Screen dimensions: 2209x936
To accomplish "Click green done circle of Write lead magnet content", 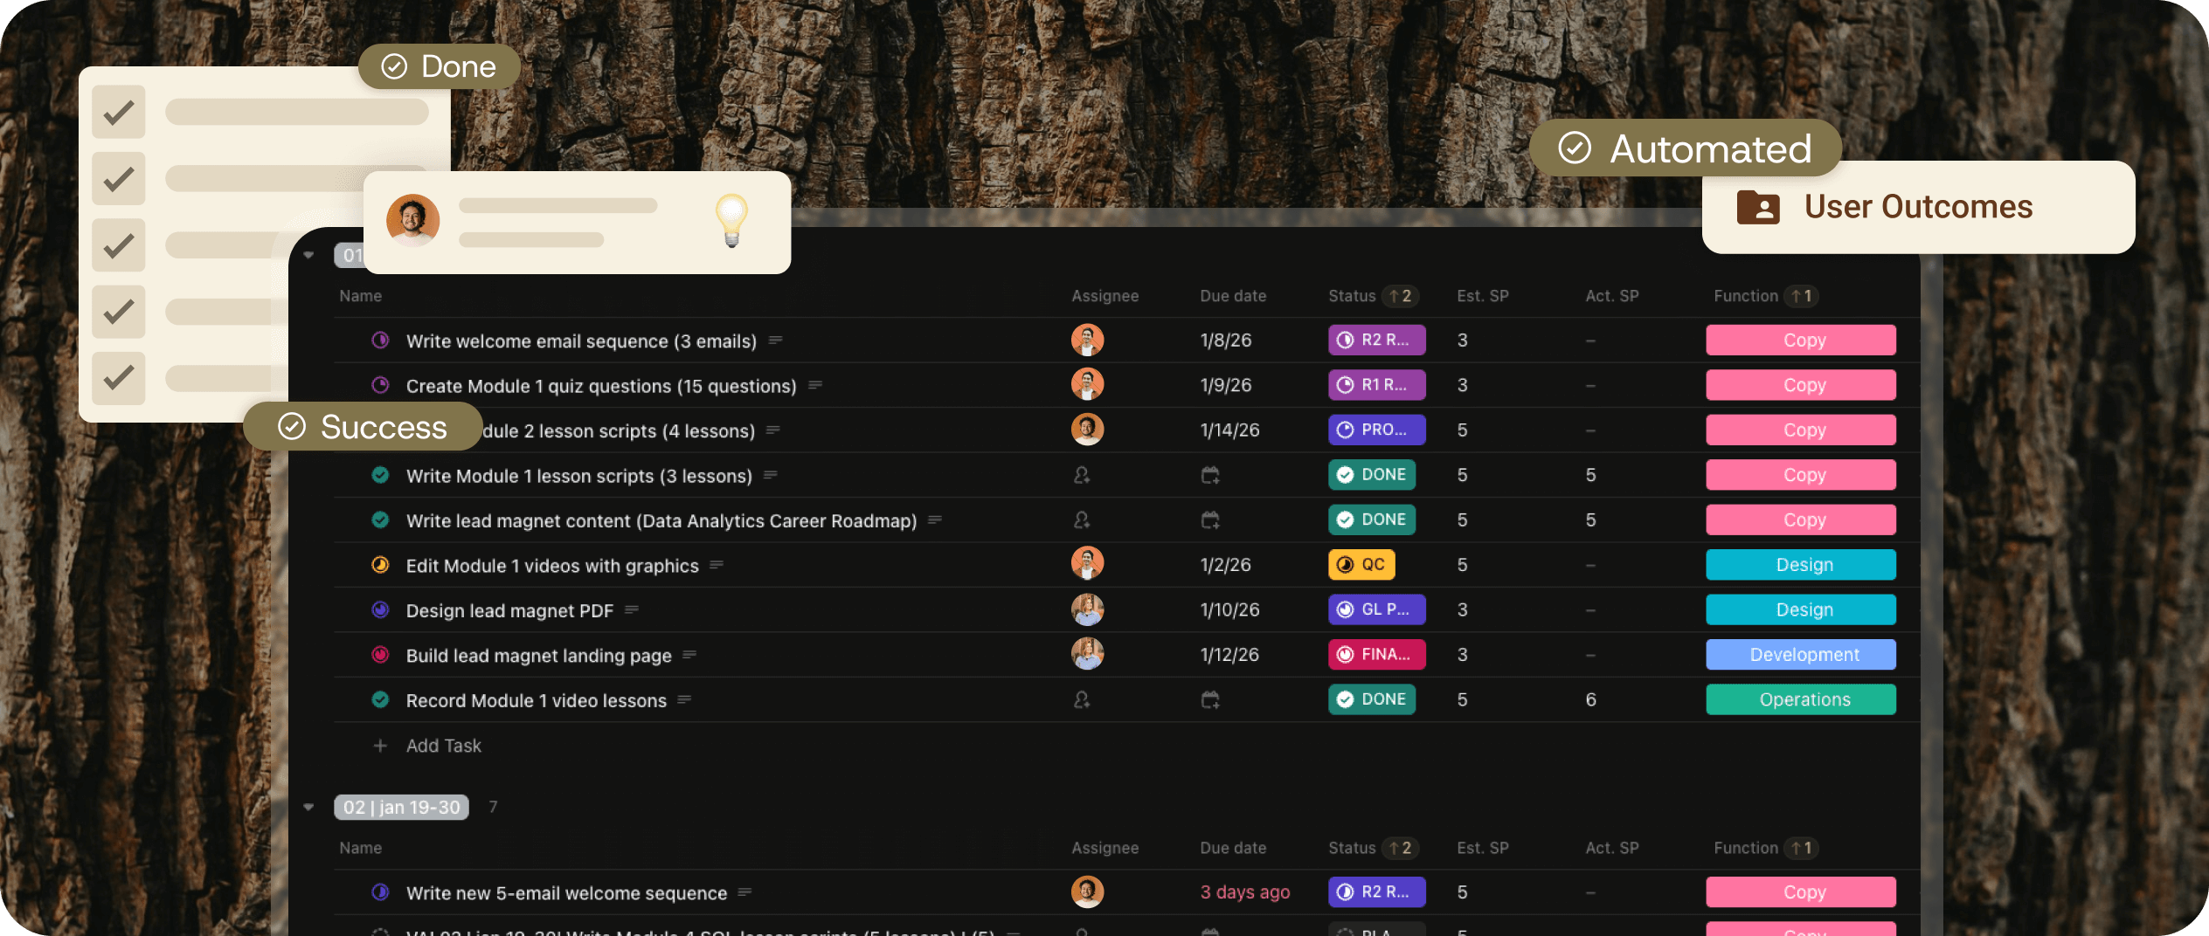I will 380,520.
